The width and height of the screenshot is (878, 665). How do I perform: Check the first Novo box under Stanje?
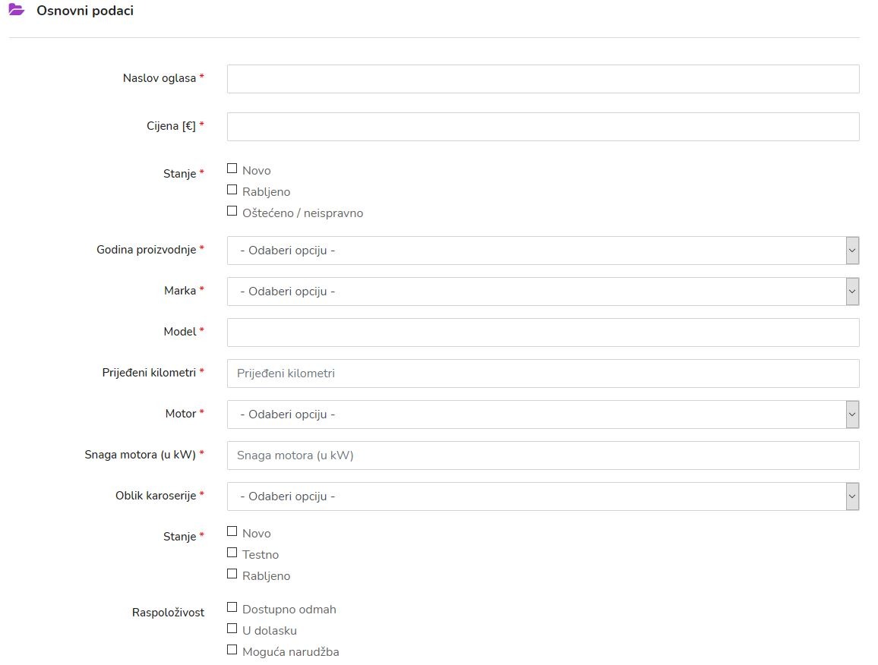[232, 169]
